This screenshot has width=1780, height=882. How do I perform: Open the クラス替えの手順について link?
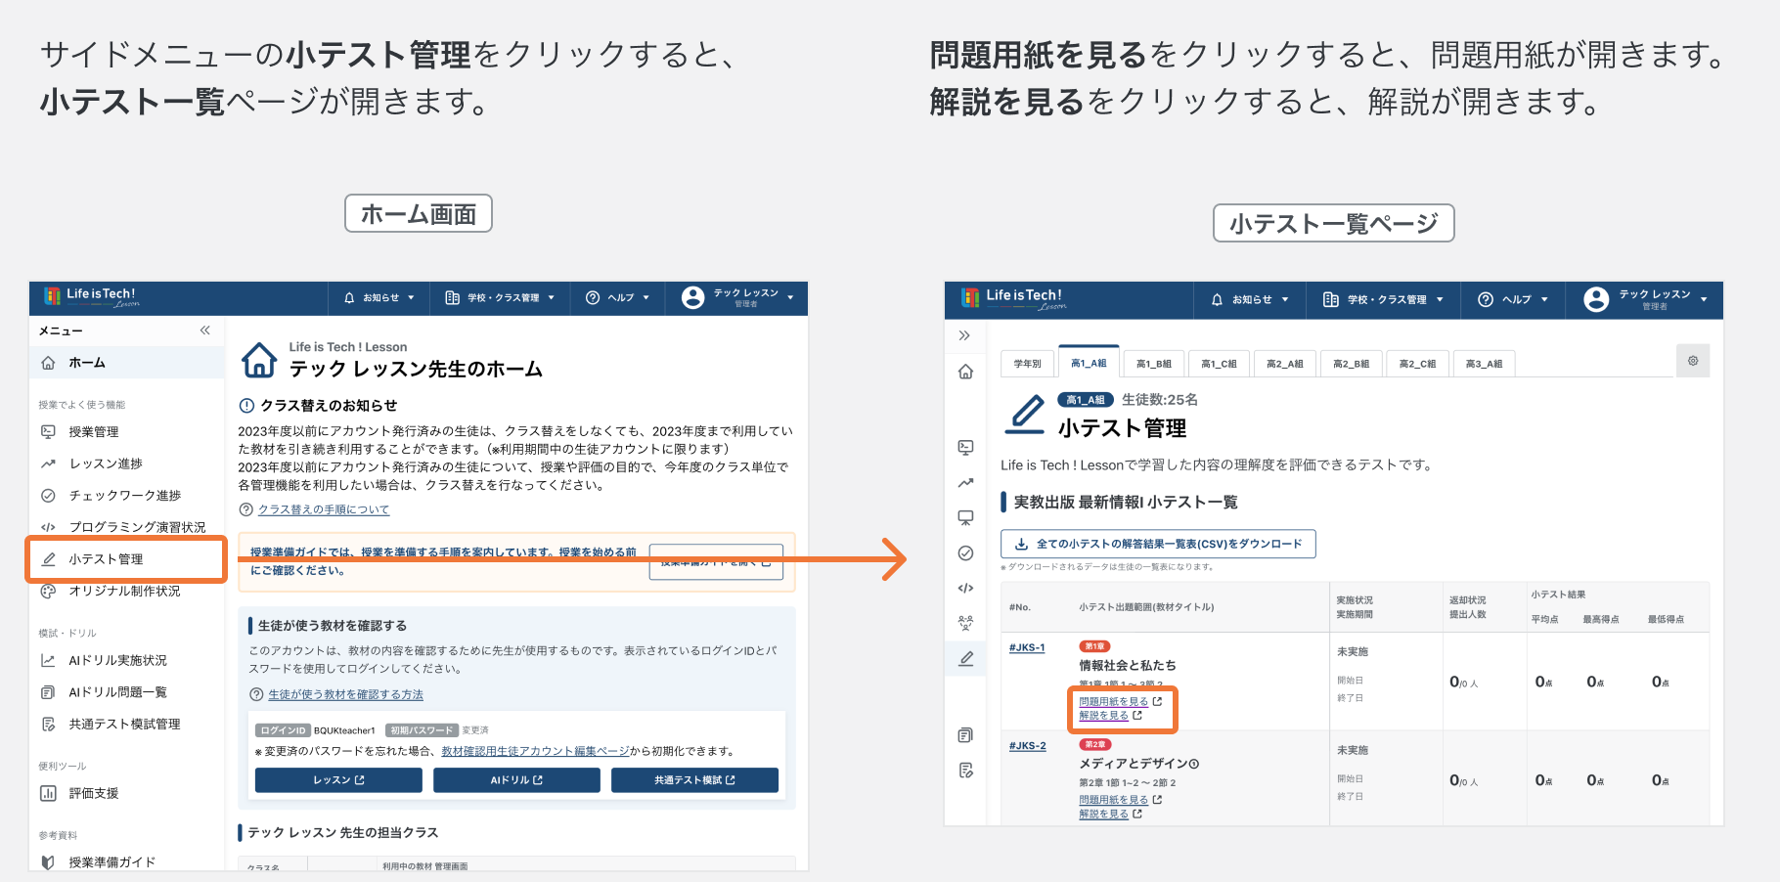click(324, 509)
